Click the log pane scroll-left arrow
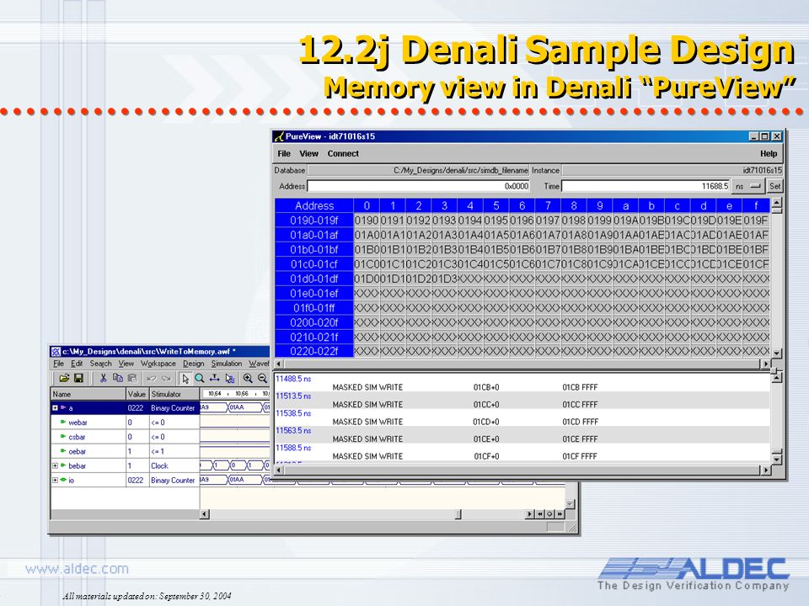The width and height of the screenshot is (809, 606). [x=279, y=470]
